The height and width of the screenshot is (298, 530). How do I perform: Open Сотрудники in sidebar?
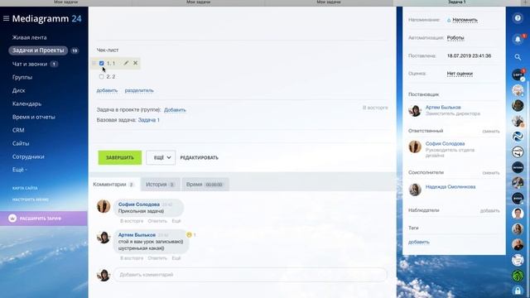pos(28,156)
